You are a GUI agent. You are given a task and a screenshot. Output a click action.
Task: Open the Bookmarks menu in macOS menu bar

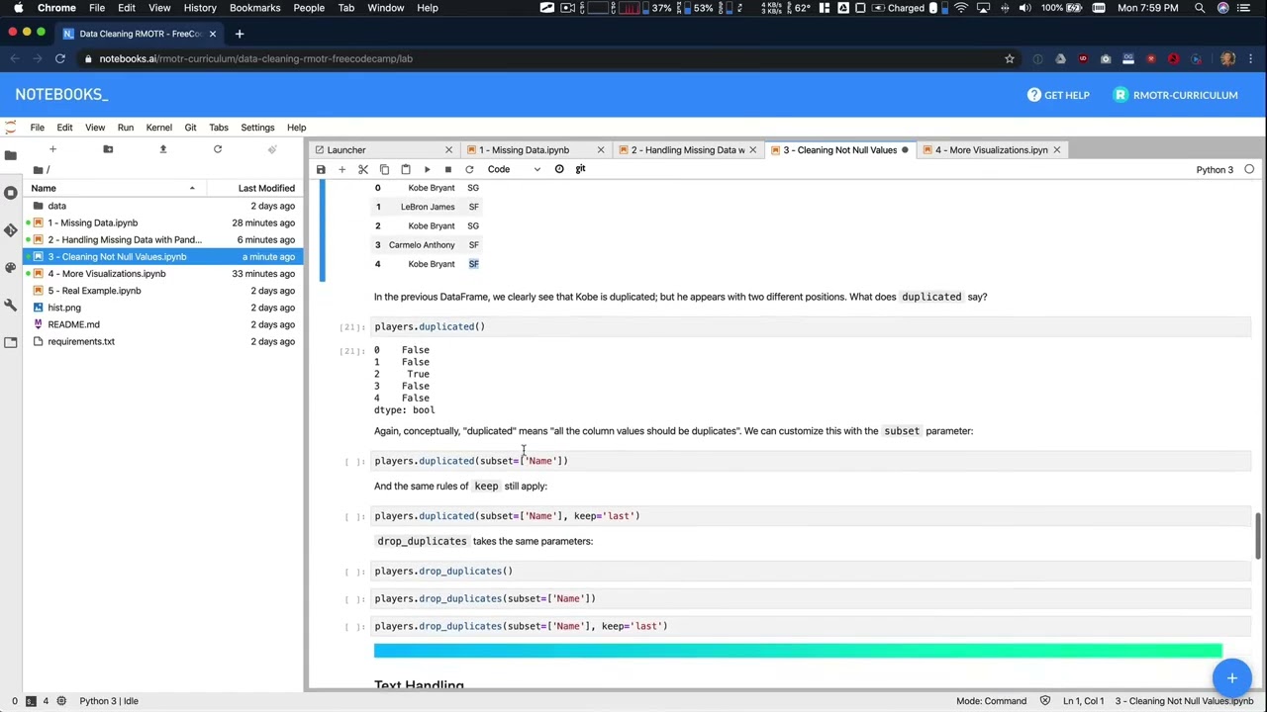tap(254, 8)
